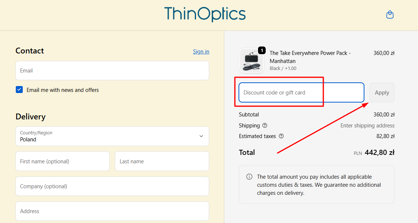The width and height of the screenshot is (418, 223).
Task: Open the Sign in page
Action: point(201,51)
